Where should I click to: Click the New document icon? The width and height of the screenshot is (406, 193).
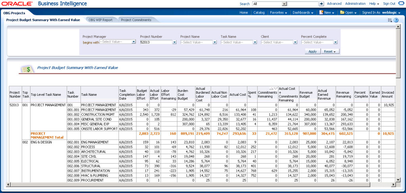[321, 12]
